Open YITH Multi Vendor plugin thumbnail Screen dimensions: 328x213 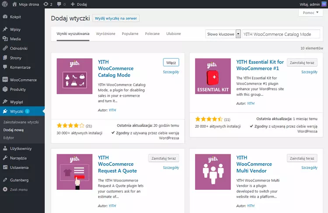(213, 172)
